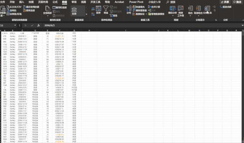Open the 排序 (Sort) dialog
Screen dimensions: 244x143
(99, 10)
